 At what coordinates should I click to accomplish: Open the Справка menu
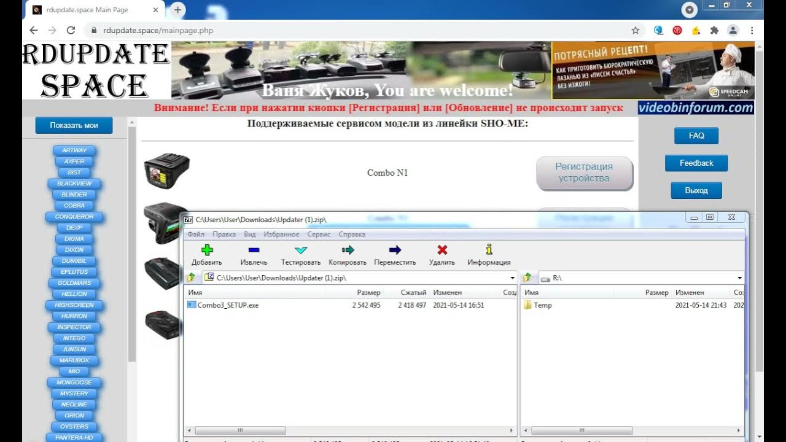pyautogui.click(x=352, y=235)
